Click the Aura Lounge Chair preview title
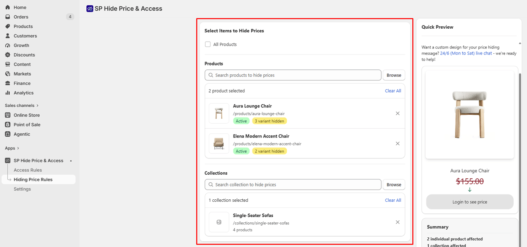Image resolution: width=527 pixels, height=247 pixels. [470, 171]
